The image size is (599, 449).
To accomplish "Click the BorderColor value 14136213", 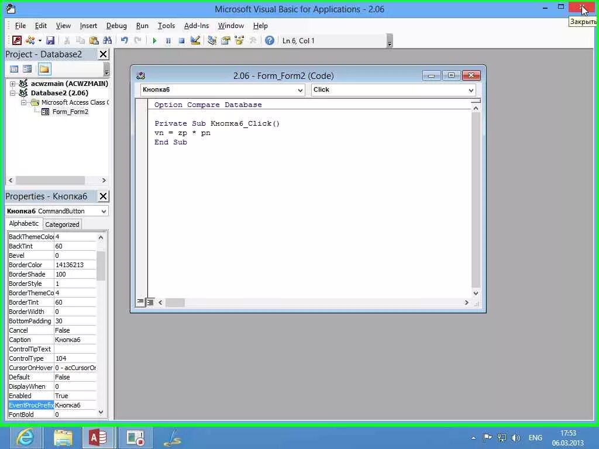I will point(75,265).
